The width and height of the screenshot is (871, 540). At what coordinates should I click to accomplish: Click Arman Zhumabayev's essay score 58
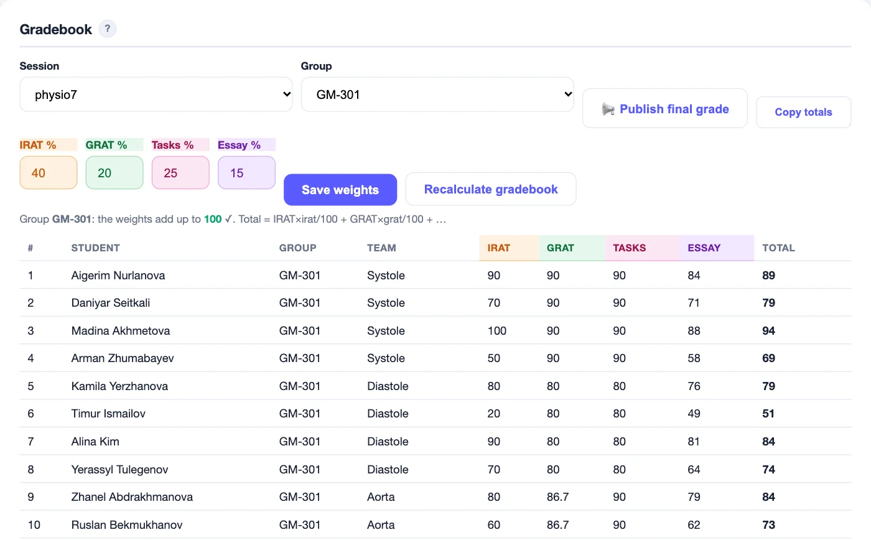coord(694,358)
